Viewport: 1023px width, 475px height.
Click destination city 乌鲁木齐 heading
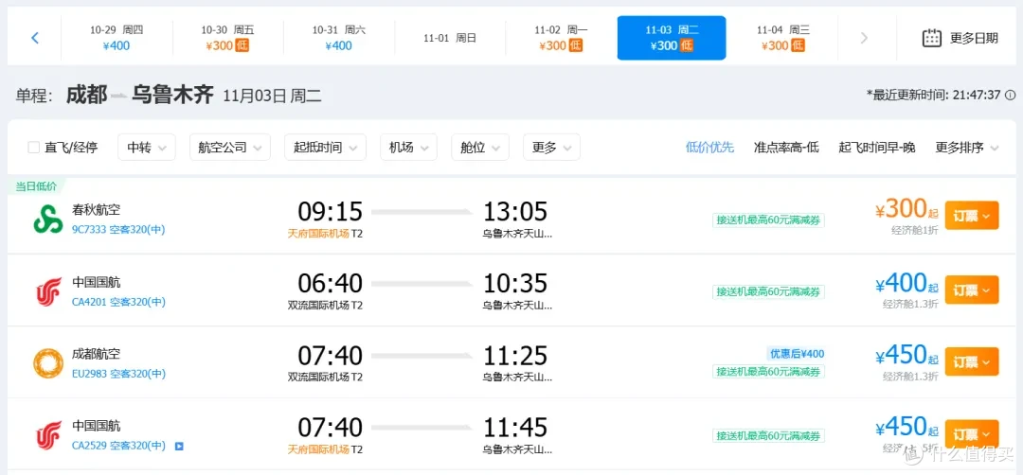(x=172, y=96)
